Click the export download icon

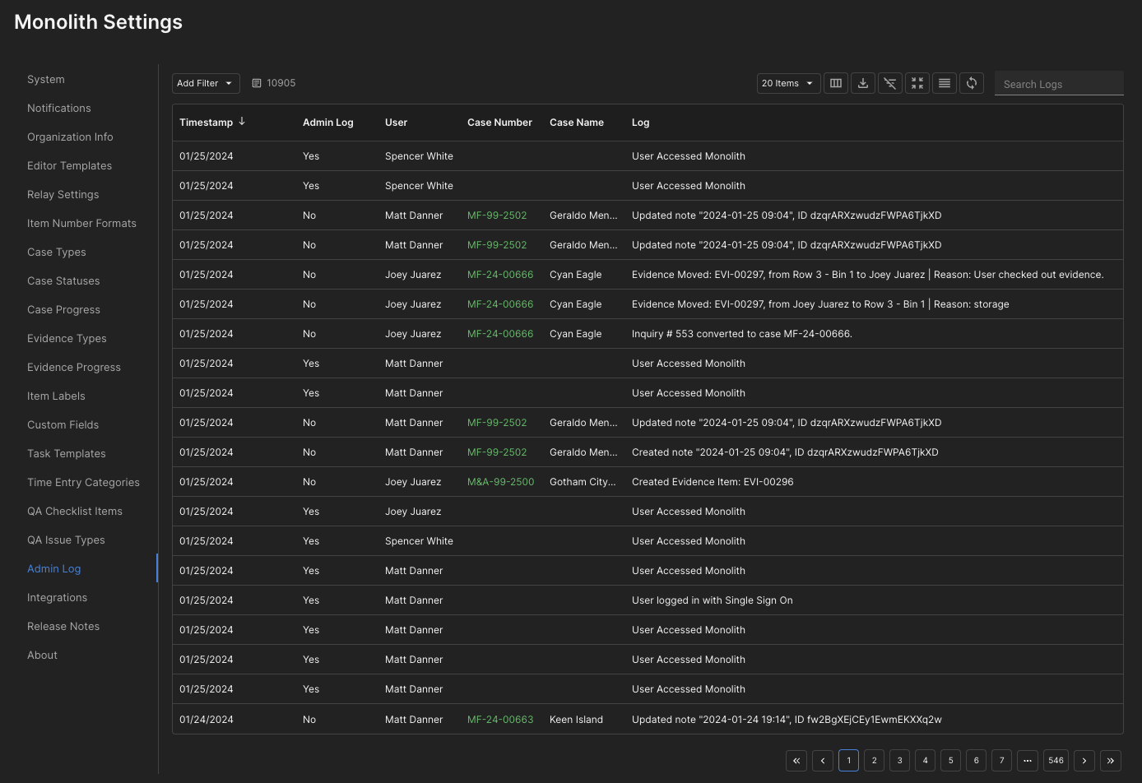[x=863, y=83]
